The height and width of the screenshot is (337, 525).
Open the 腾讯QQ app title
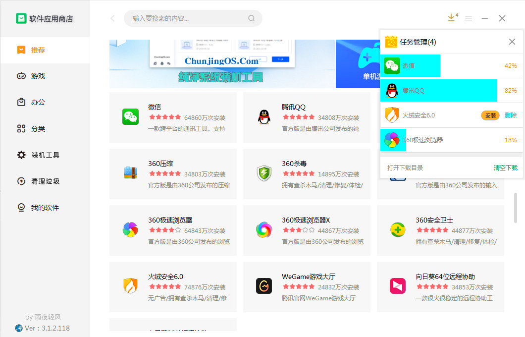[294, 107]
